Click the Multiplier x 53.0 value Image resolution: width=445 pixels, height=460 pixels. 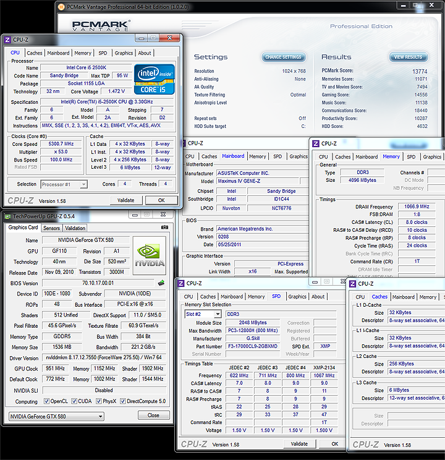point(61,152)
